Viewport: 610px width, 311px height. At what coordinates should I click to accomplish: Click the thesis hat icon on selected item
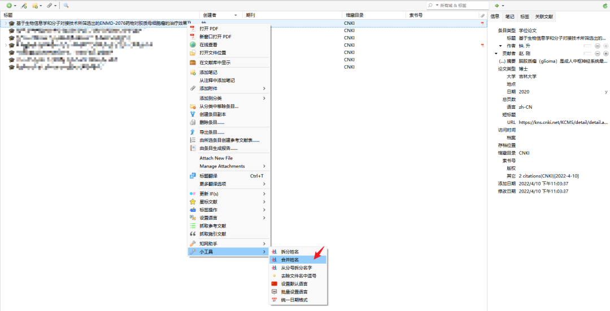tap(12, 23)
